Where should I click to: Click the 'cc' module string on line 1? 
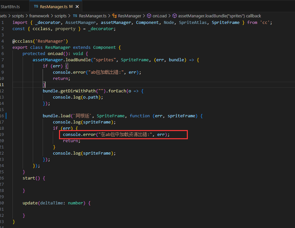click(265, 23)
